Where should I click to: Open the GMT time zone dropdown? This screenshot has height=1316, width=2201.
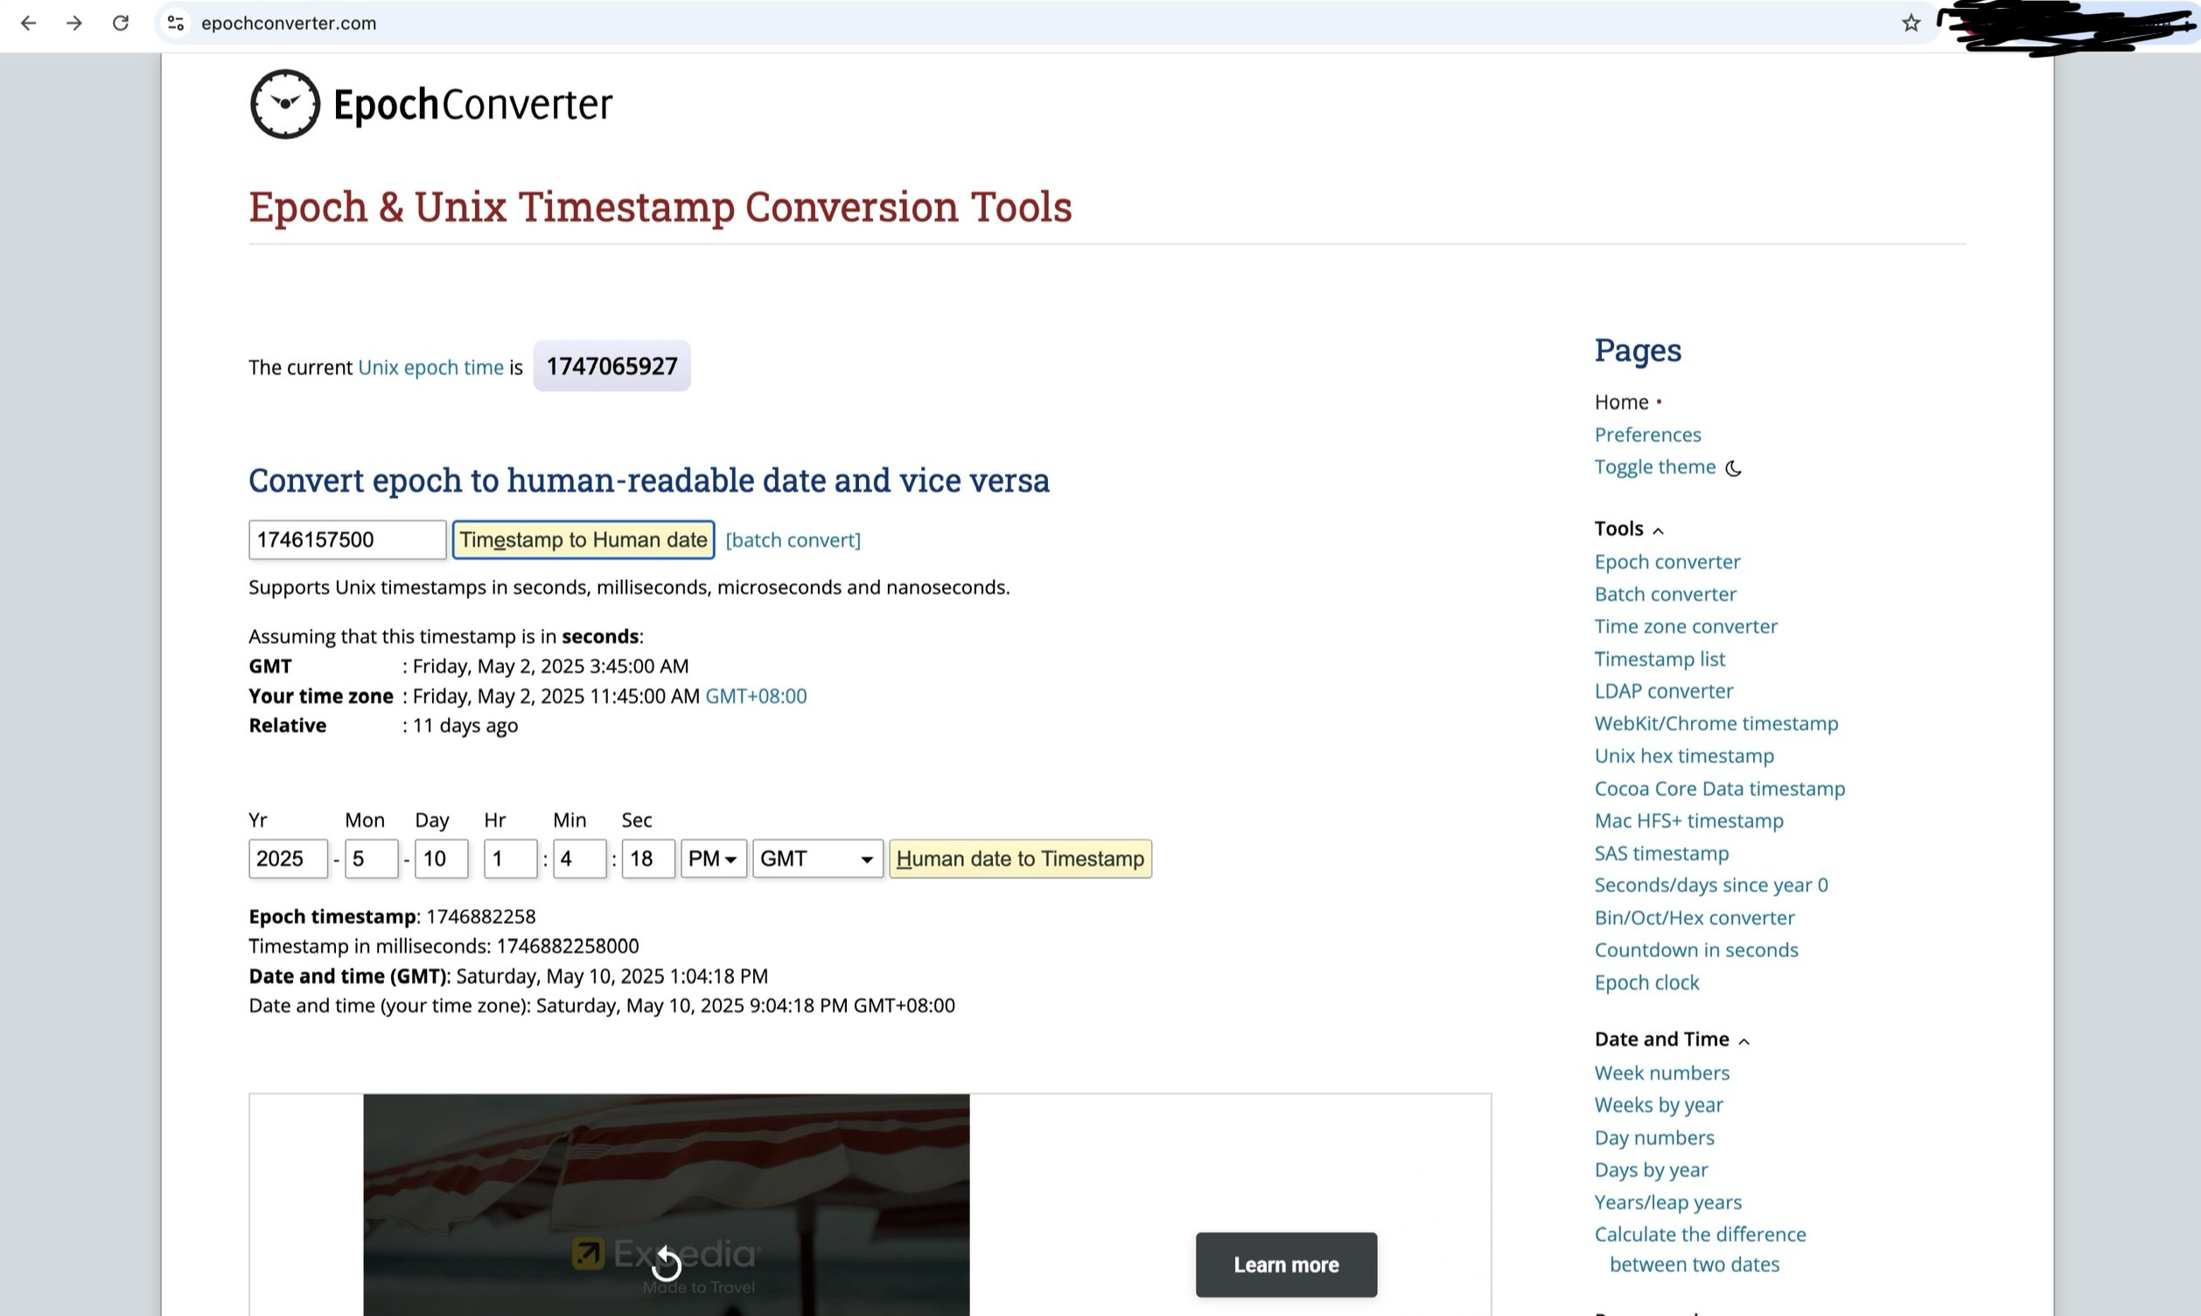pos(817,858)
